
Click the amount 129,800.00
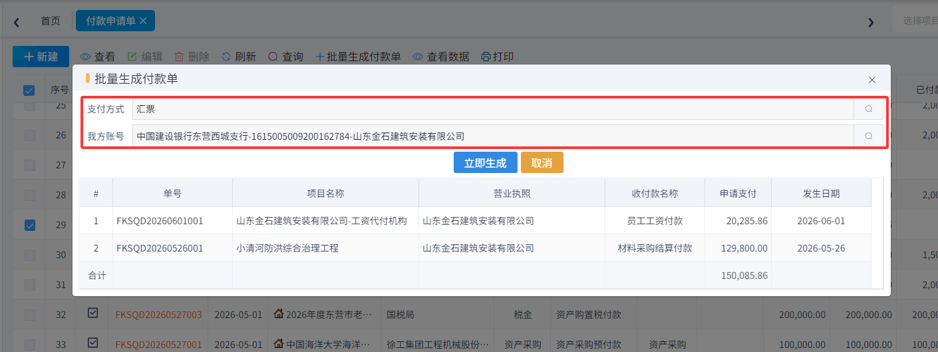click(x=744, y=248)
